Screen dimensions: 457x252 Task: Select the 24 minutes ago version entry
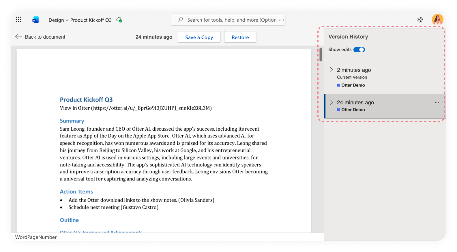[x=385, y=106]
